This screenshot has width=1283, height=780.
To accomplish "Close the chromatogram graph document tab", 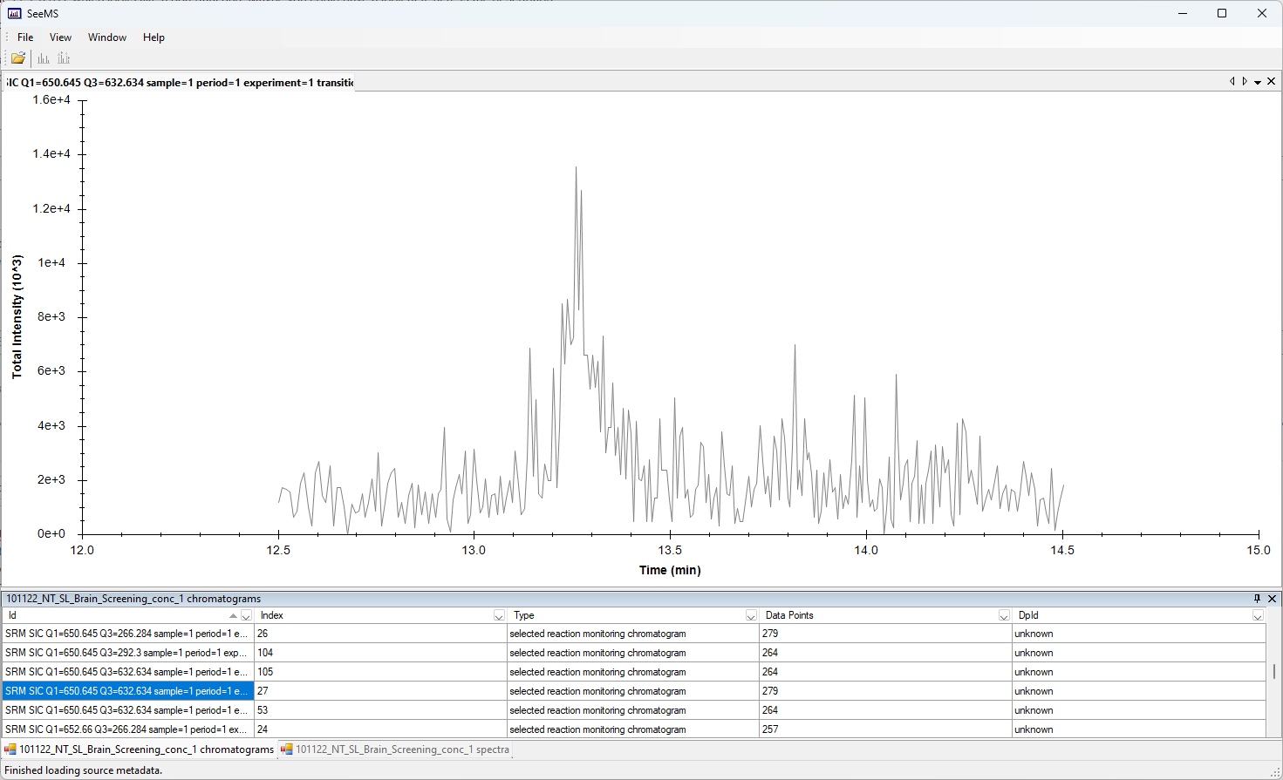I will 1271,81.
